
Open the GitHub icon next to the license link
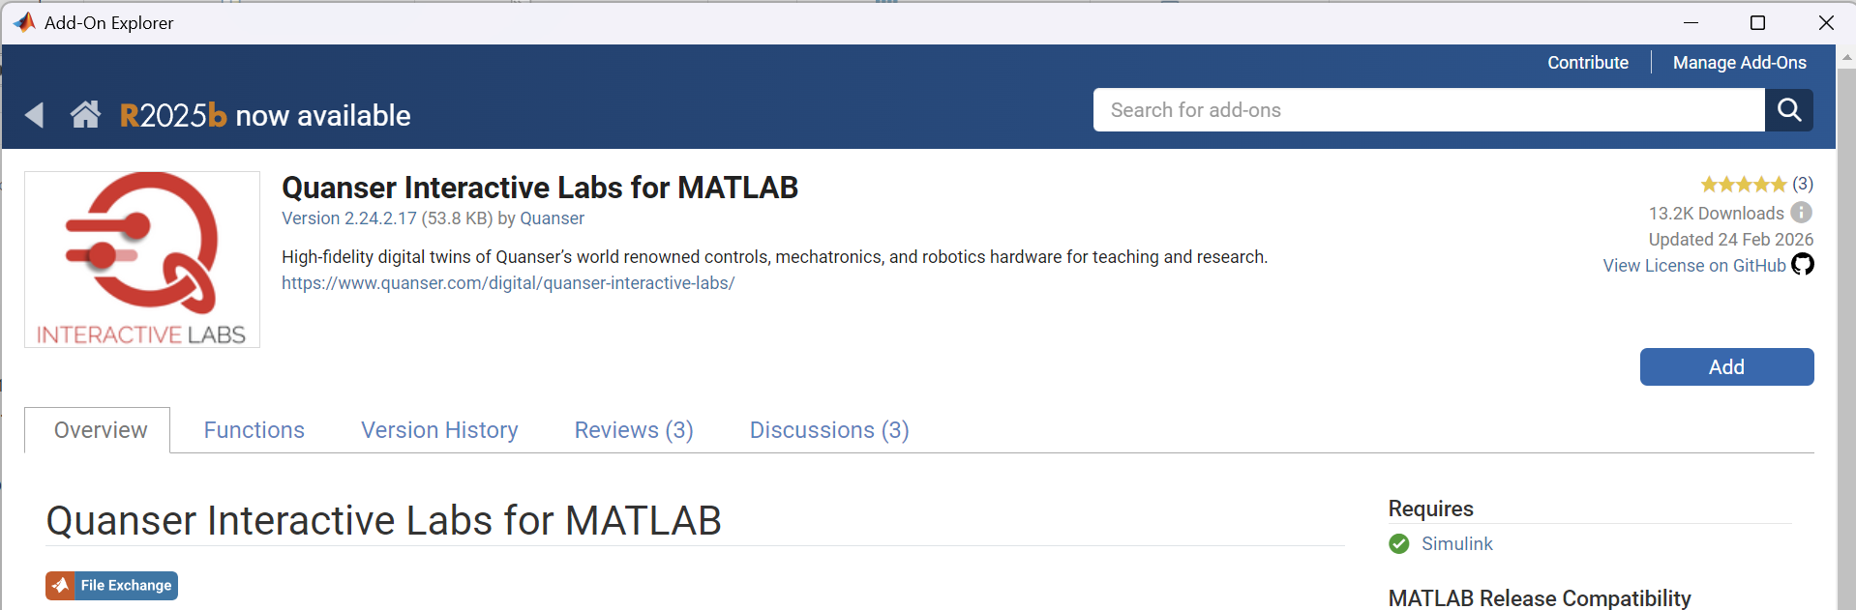(1803, 264)
